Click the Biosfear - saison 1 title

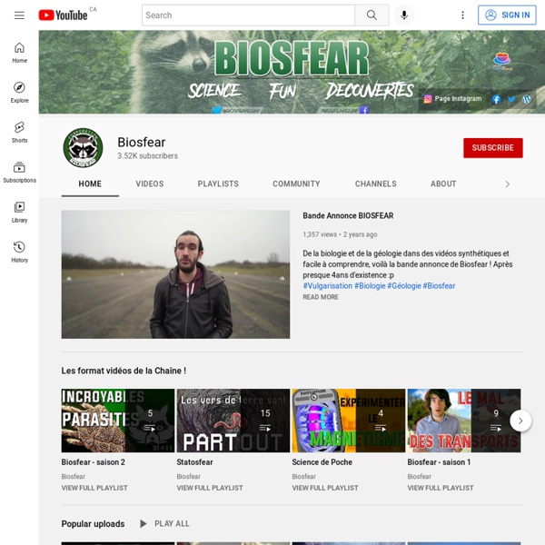(x=439, y=462)
